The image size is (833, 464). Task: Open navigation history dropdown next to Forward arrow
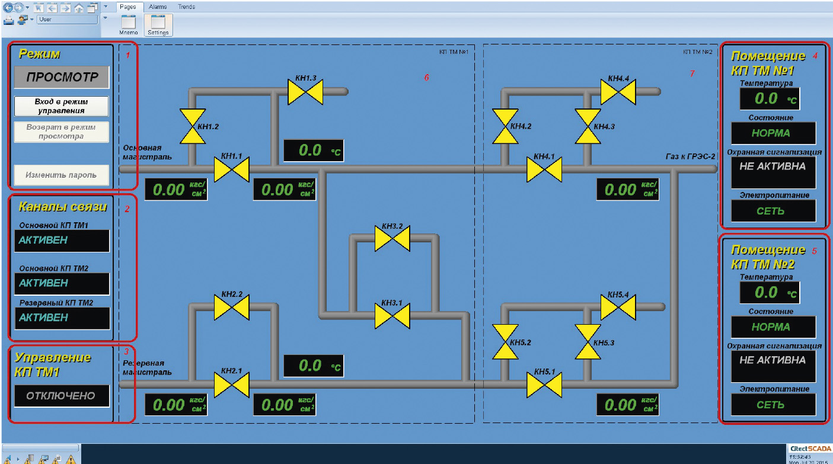point(27,8)
